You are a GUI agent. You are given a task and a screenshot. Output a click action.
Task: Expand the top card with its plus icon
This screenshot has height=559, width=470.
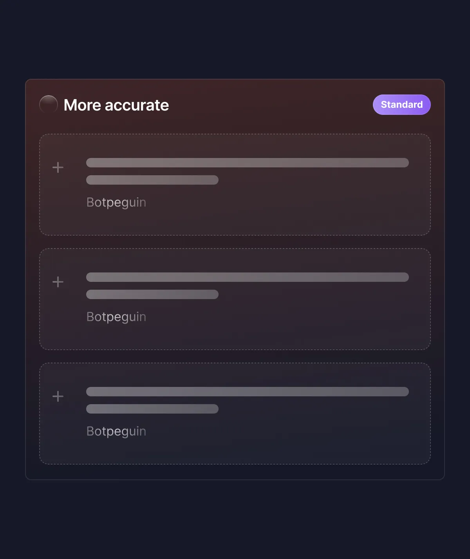tap(58, 168)
